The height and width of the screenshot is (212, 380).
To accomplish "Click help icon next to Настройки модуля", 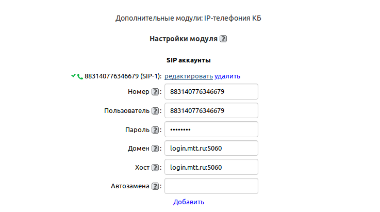I will [223, 39].
